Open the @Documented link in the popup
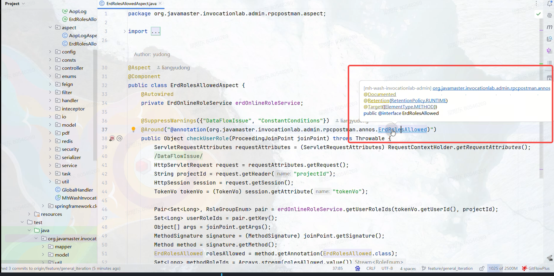Image resolution: width=554 pixels, height=276 pixels. pos(380,94)
